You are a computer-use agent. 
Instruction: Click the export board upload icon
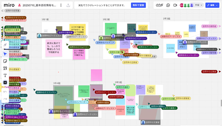68,5
